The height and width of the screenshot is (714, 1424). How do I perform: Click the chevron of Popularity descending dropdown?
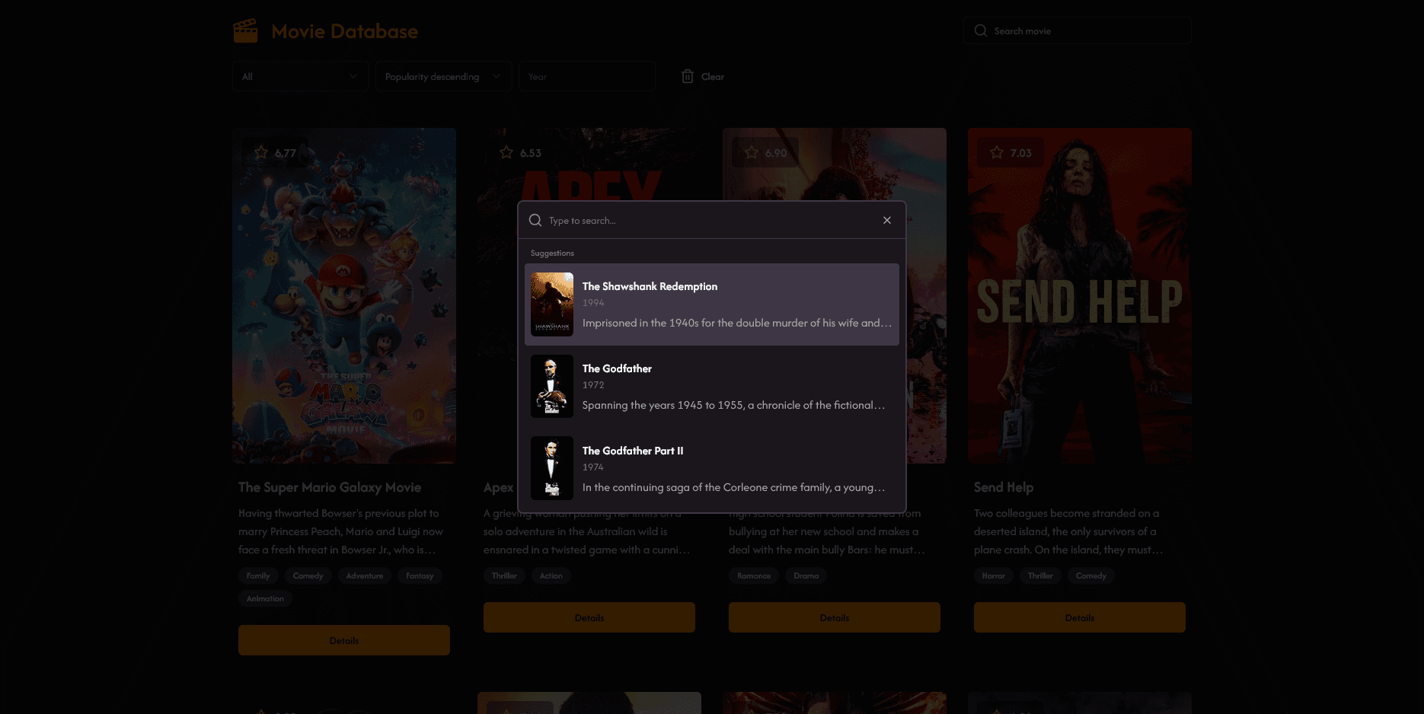click(x=496, y=76)
